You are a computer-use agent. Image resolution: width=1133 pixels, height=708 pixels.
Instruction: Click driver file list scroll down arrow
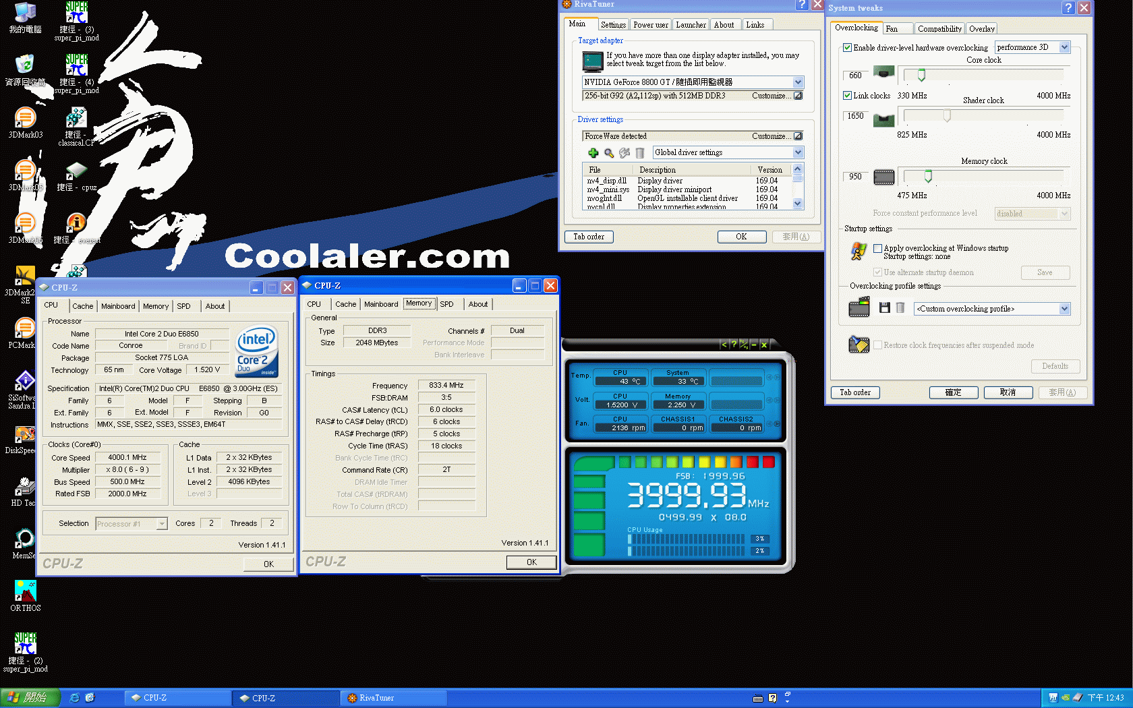tap(798, 204)
